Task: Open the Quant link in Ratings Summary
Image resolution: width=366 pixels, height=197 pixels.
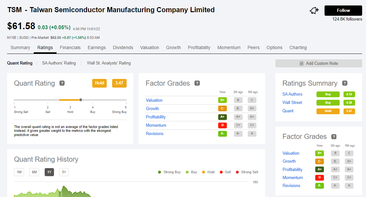Action: tap(288, 111)
